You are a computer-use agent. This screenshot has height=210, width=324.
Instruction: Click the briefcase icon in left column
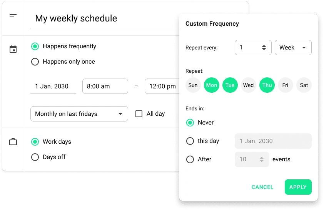tap(13, 142)
